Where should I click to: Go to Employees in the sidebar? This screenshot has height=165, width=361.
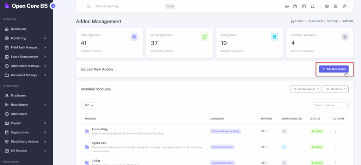click(18, 95)
